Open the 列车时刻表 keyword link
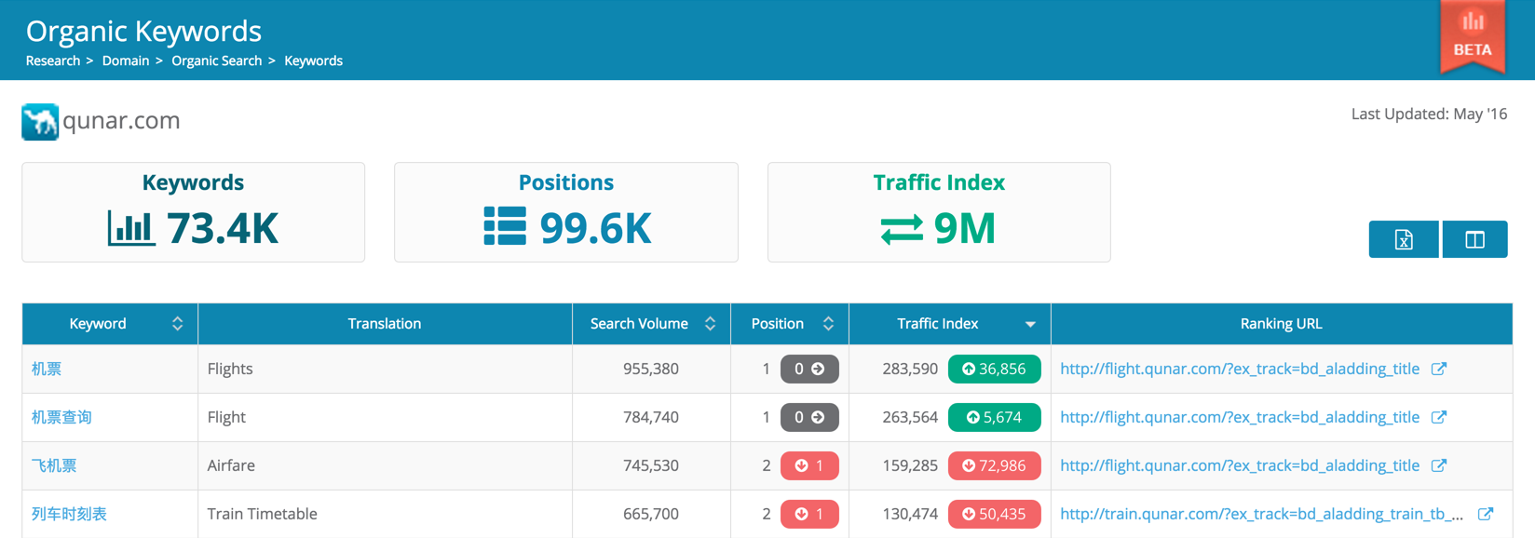 [69, 514]
